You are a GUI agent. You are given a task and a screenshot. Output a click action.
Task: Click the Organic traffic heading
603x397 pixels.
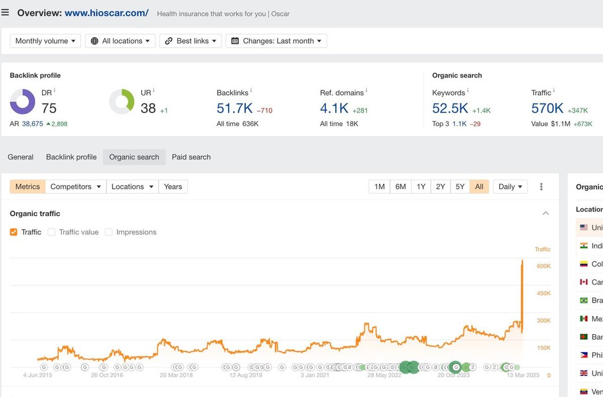click(35, 214)
